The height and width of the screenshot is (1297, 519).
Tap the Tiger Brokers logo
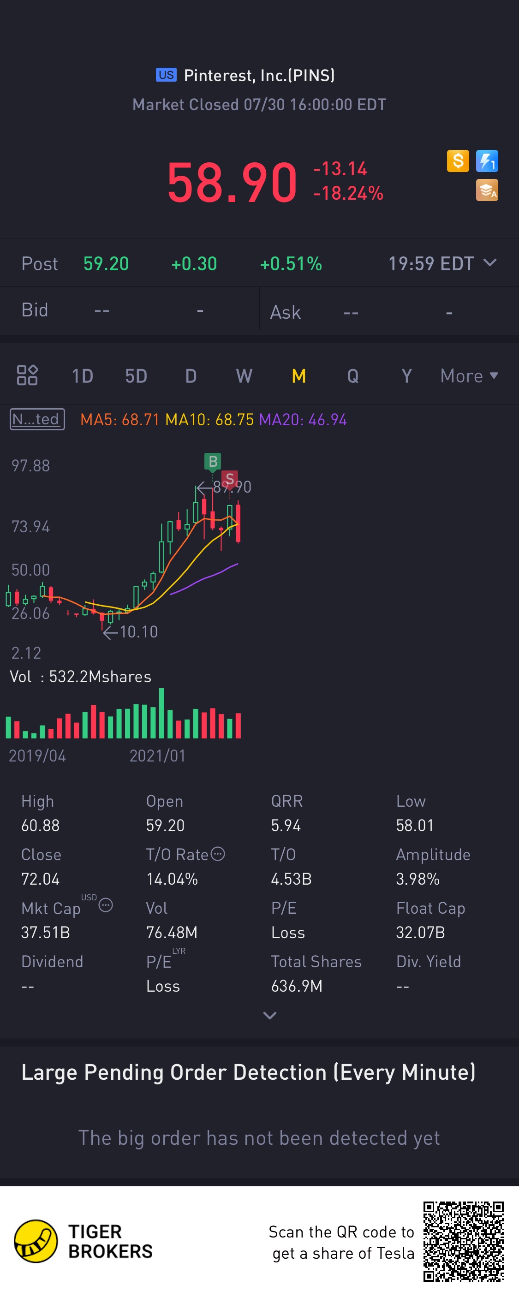click(83, 1241)
